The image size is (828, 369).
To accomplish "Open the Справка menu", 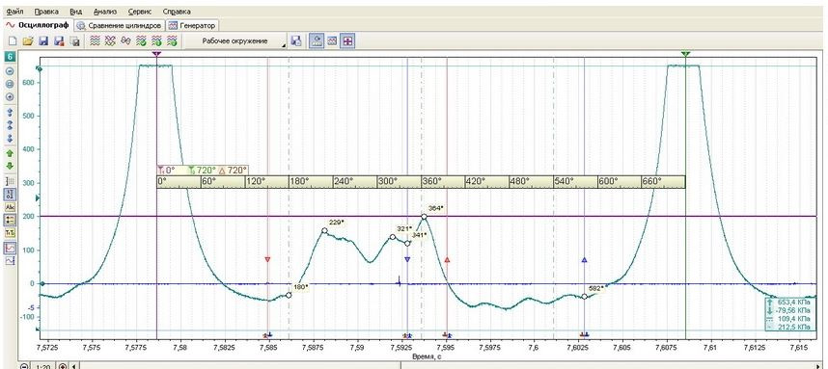I will point(177,11).
